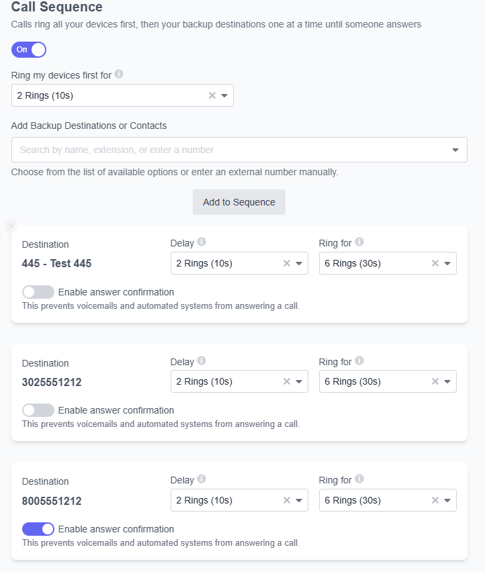Image resolution: width=485 pixels, height=572 pixels.
Task: Remove the 445 - Test 445 destination card
Action: coord(11,226)
